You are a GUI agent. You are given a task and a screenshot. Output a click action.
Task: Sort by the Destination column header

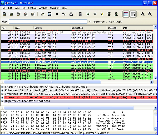[x=88, y=28]
